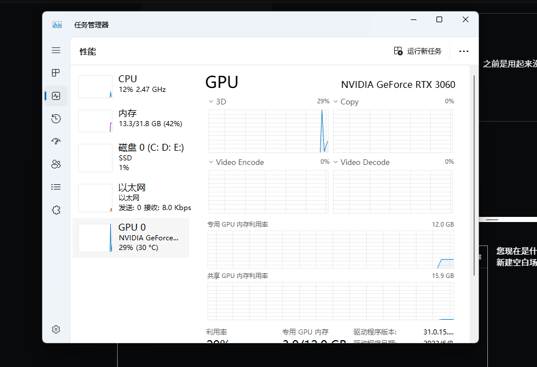This screenshot has height=367, width=537.
Task: Click the performance pane vertical scrollbar
Action: 474,175
